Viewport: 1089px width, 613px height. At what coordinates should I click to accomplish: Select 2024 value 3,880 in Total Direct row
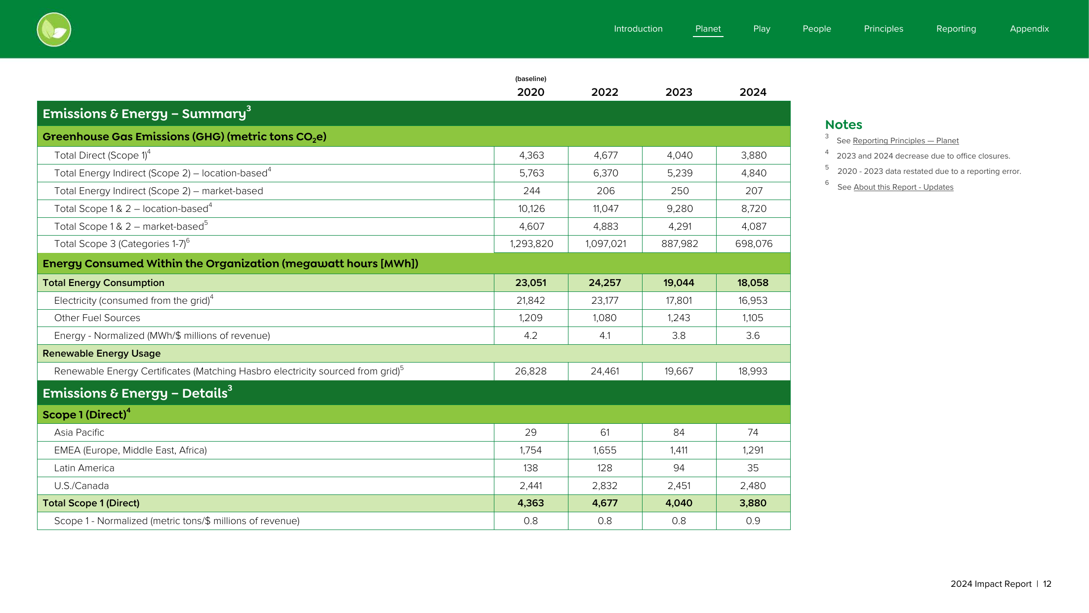[x=754, y=156]
